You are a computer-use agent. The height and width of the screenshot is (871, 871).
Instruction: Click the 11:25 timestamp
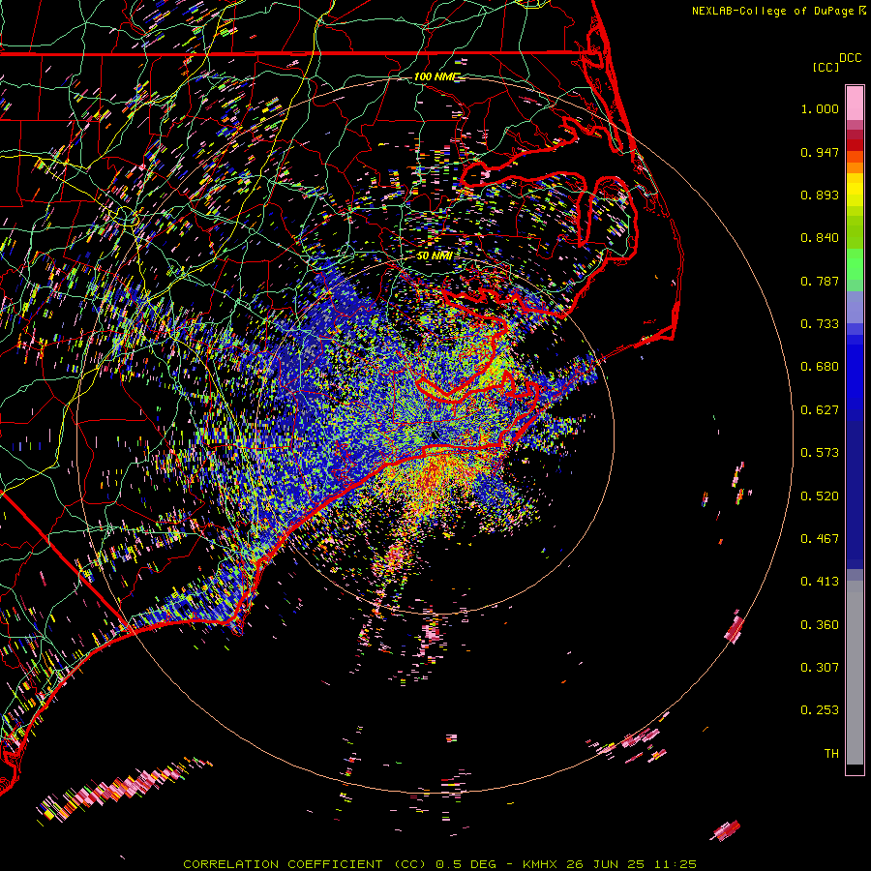coord(675,864)
